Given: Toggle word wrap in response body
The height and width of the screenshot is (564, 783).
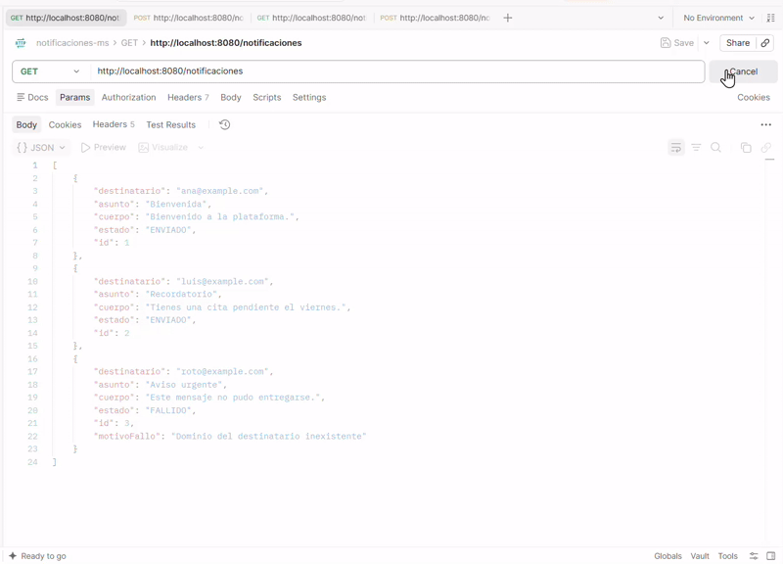Looking at the screenshot, I should [675, 148].
